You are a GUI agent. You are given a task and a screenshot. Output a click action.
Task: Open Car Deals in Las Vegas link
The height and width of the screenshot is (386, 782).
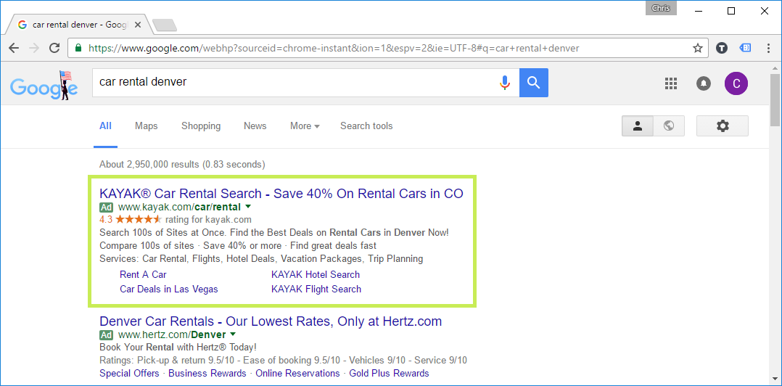168,289
